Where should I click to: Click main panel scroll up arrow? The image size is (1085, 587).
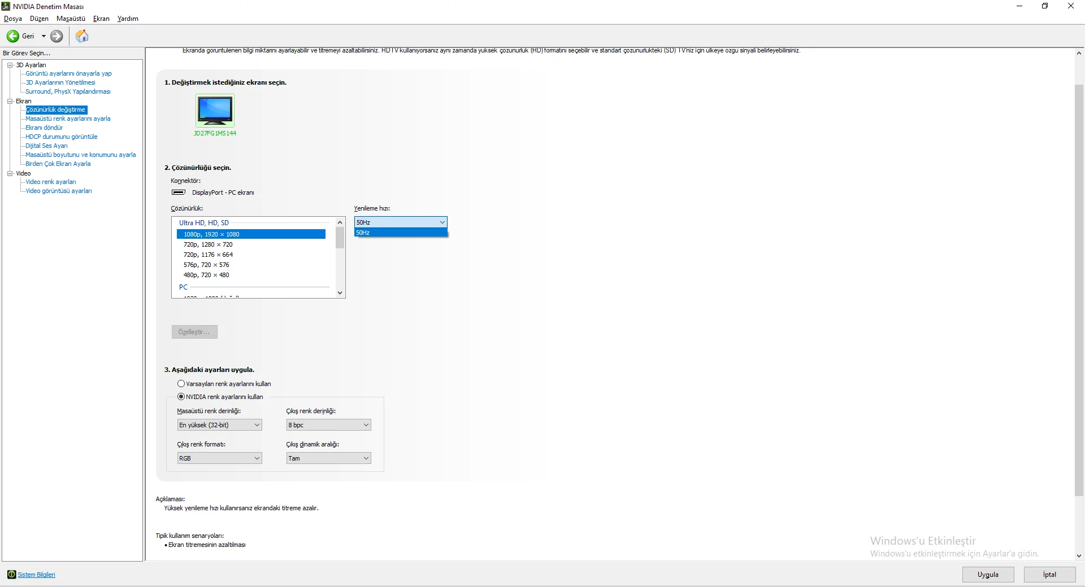coord(1079,53)
